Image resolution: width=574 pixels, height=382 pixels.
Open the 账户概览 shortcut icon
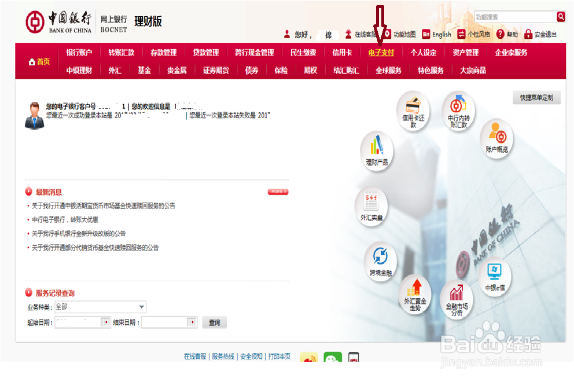[496, 138]
